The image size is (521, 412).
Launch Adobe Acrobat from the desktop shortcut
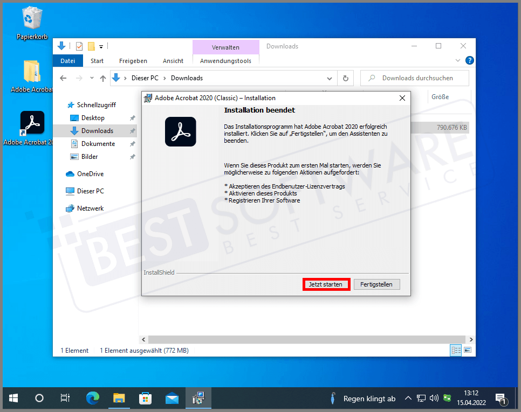pos(32,122)
